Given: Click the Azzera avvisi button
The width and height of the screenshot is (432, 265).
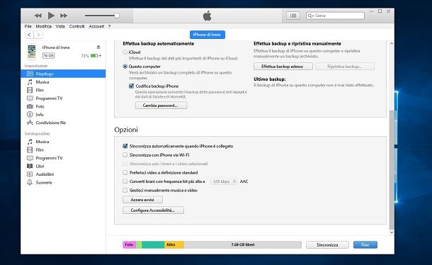Looking at the screenshot, I should [142, 200].
